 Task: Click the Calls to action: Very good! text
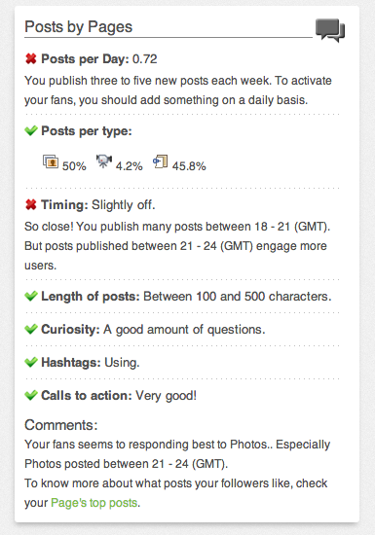(119, 396)
